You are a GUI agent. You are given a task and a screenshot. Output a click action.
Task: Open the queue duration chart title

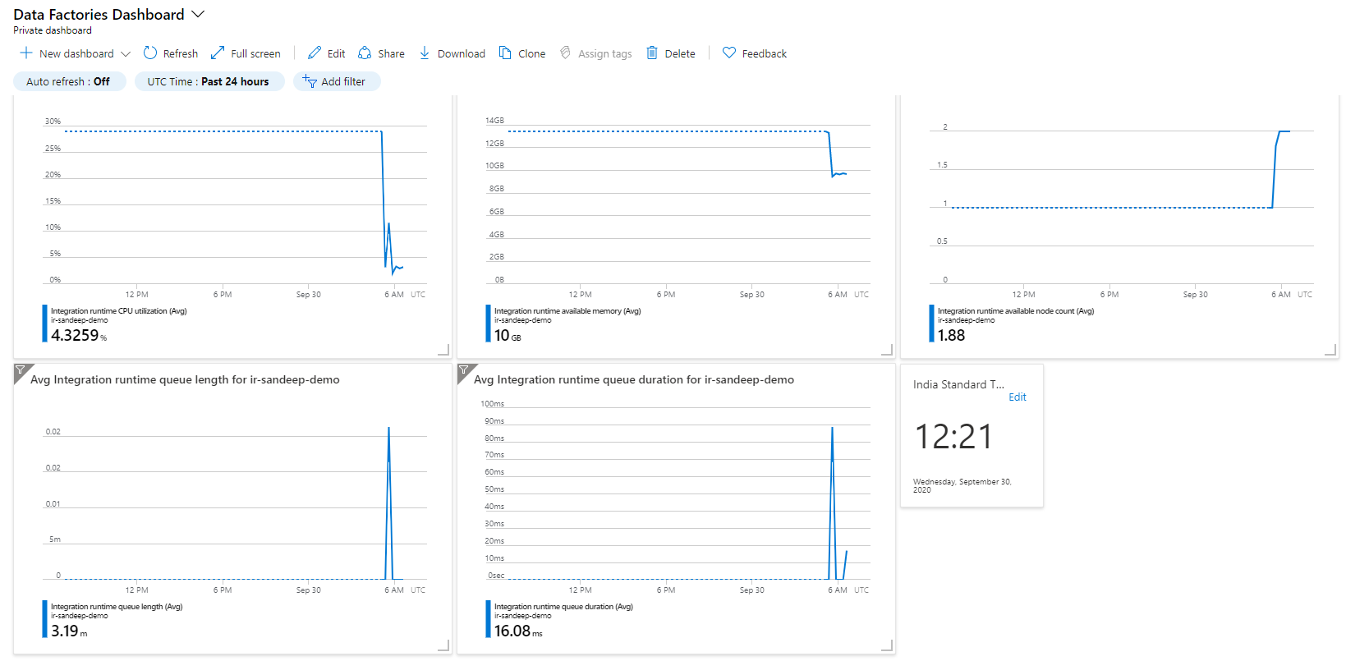(x=633, y=380)
